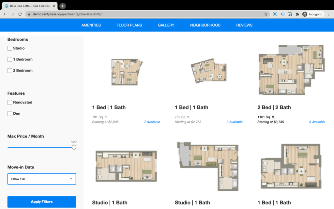Bookmark this page with the star icon
334x209 pixels.
(x=266, y=14)
